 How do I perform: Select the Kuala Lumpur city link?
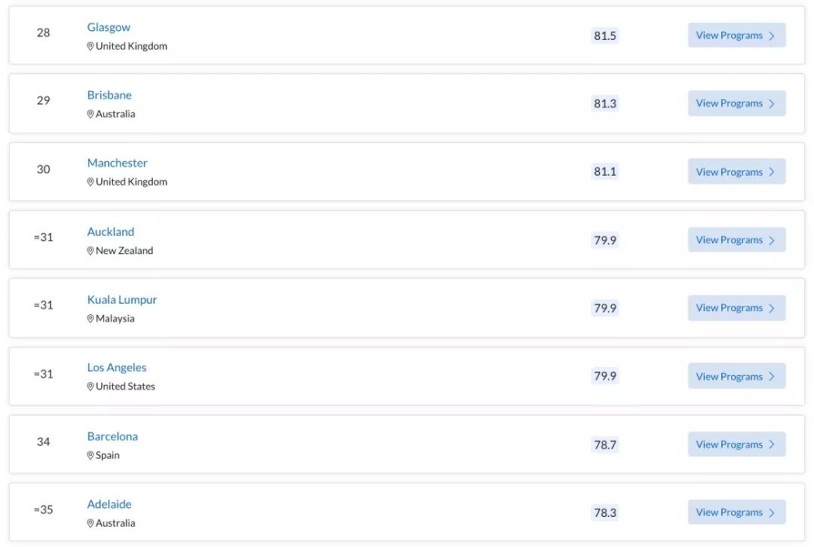tap(122, 300)
